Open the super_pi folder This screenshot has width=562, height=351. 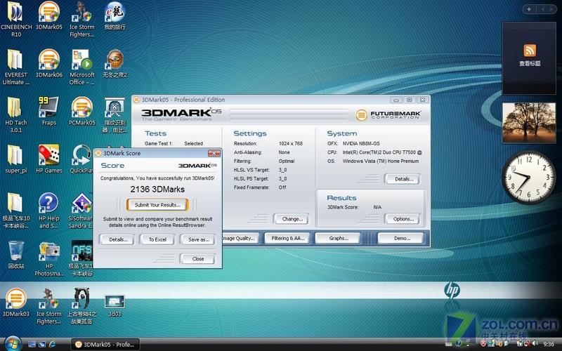pyautogui.click(x=15, y=154)
